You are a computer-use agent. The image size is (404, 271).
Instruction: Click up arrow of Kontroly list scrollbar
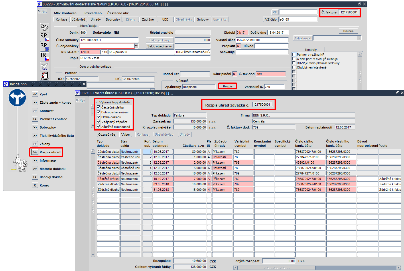(x=360, y=55)
